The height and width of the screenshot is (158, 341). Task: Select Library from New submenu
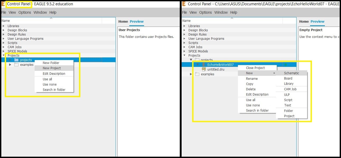292,83
